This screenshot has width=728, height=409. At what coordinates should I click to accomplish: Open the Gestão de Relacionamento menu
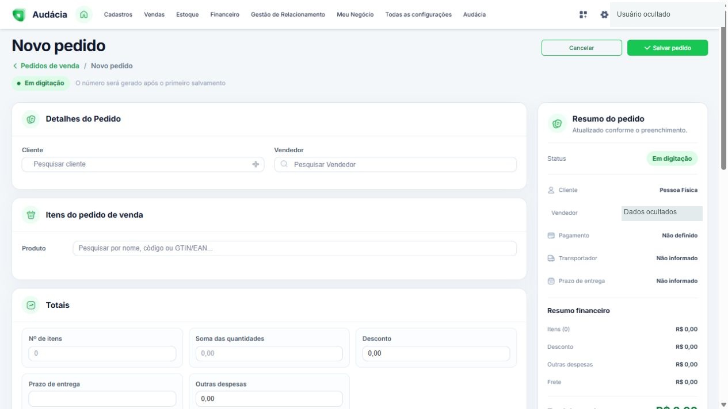tap(288, 14)
